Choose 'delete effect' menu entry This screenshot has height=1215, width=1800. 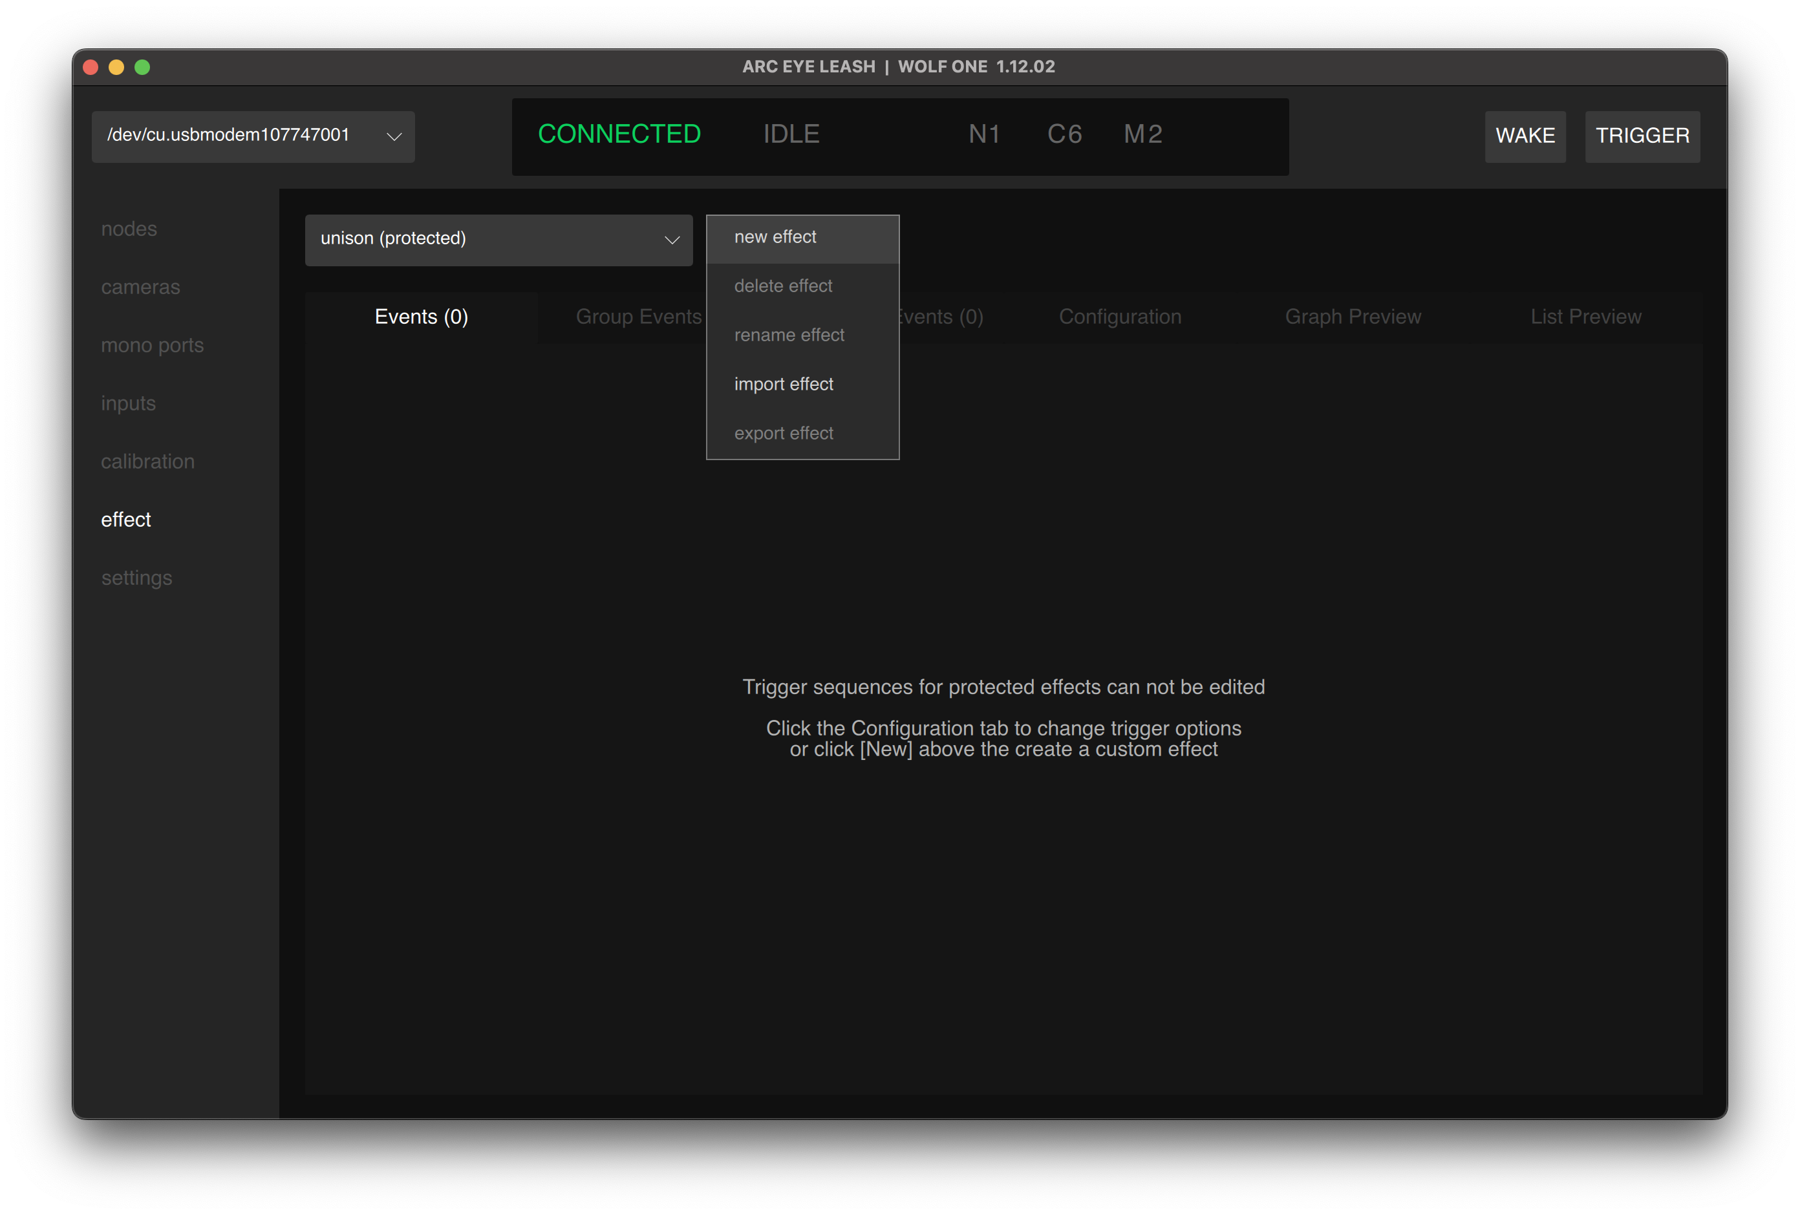[783, 286]
